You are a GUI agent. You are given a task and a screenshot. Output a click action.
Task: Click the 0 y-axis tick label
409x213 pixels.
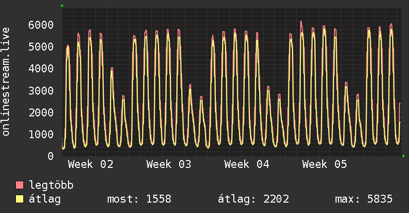click(50, 156)
